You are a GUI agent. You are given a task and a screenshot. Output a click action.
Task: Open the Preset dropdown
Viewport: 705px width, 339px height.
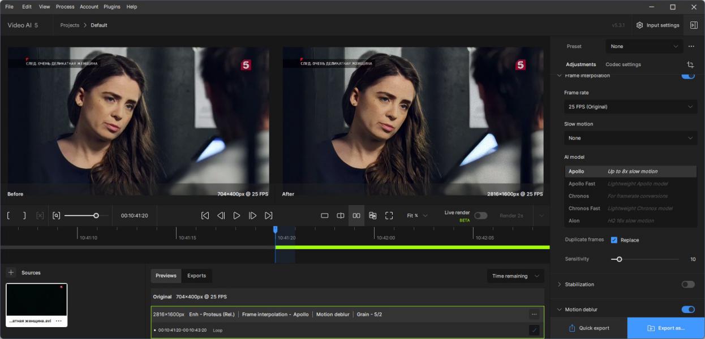(644, 46)
